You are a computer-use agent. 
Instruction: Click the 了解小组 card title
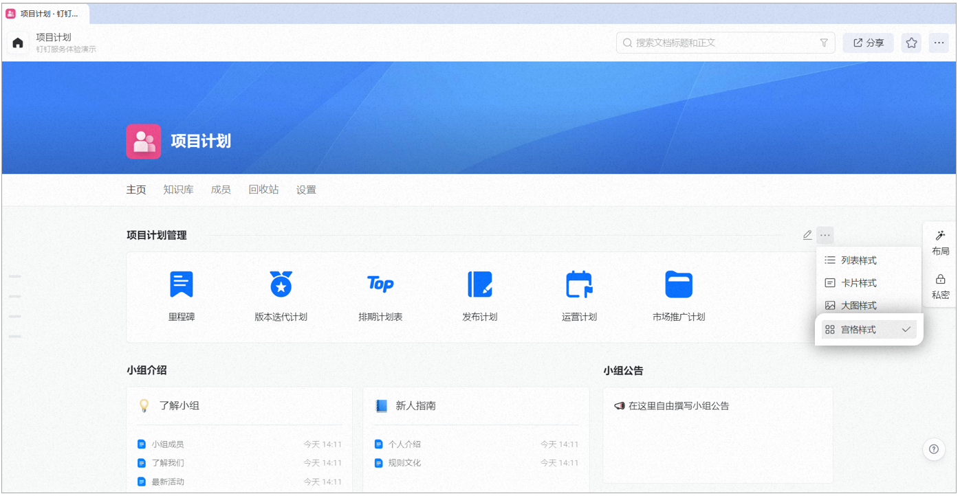coord(179,406)
